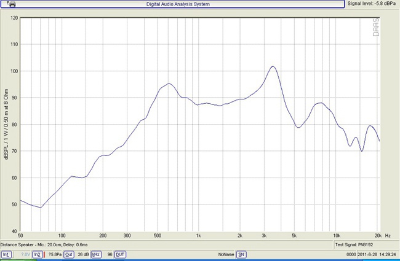Viewport: 400px width, 261px height.
Task: Click the Out button in status bar
Action: pyautogui.click(x=69, y=254)
